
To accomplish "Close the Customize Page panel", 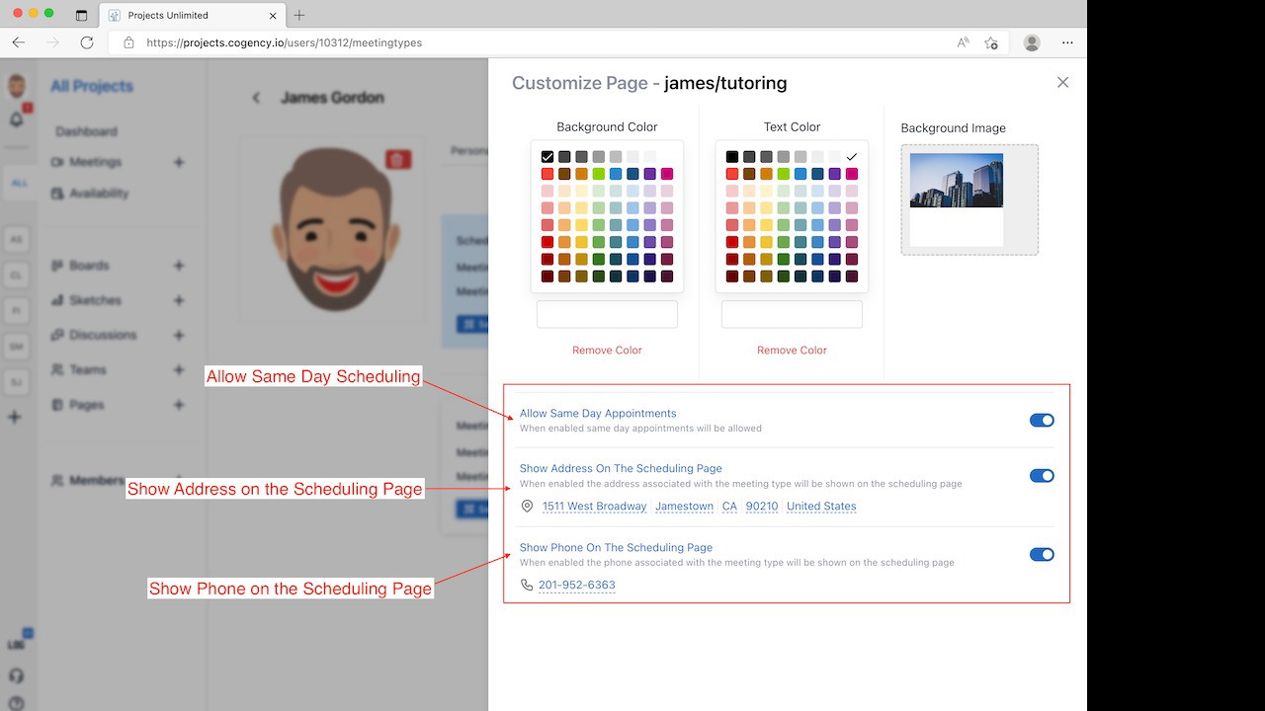I will 1062,83.
